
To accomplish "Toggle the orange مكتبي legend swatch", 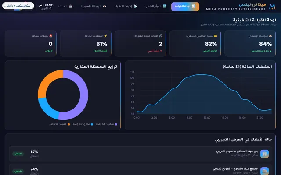I will click(69, 124).
